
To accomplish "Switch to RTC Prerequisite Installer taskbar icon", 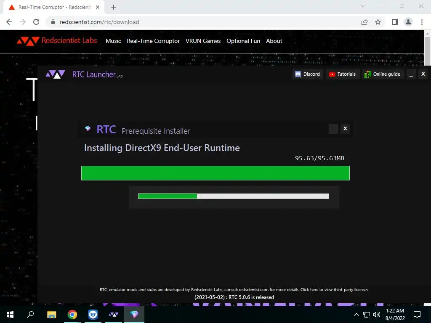I will tap(134, 315).
